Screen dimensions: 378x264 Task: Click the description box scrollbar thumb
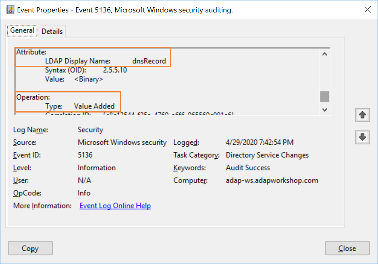(x=325, y=96)
